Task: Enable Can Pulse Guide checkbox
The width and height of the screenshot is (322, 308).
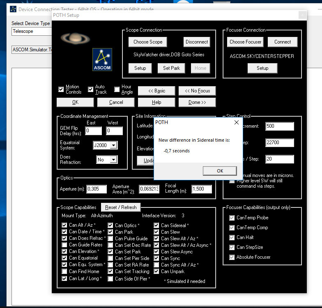Action: [110, 238]
